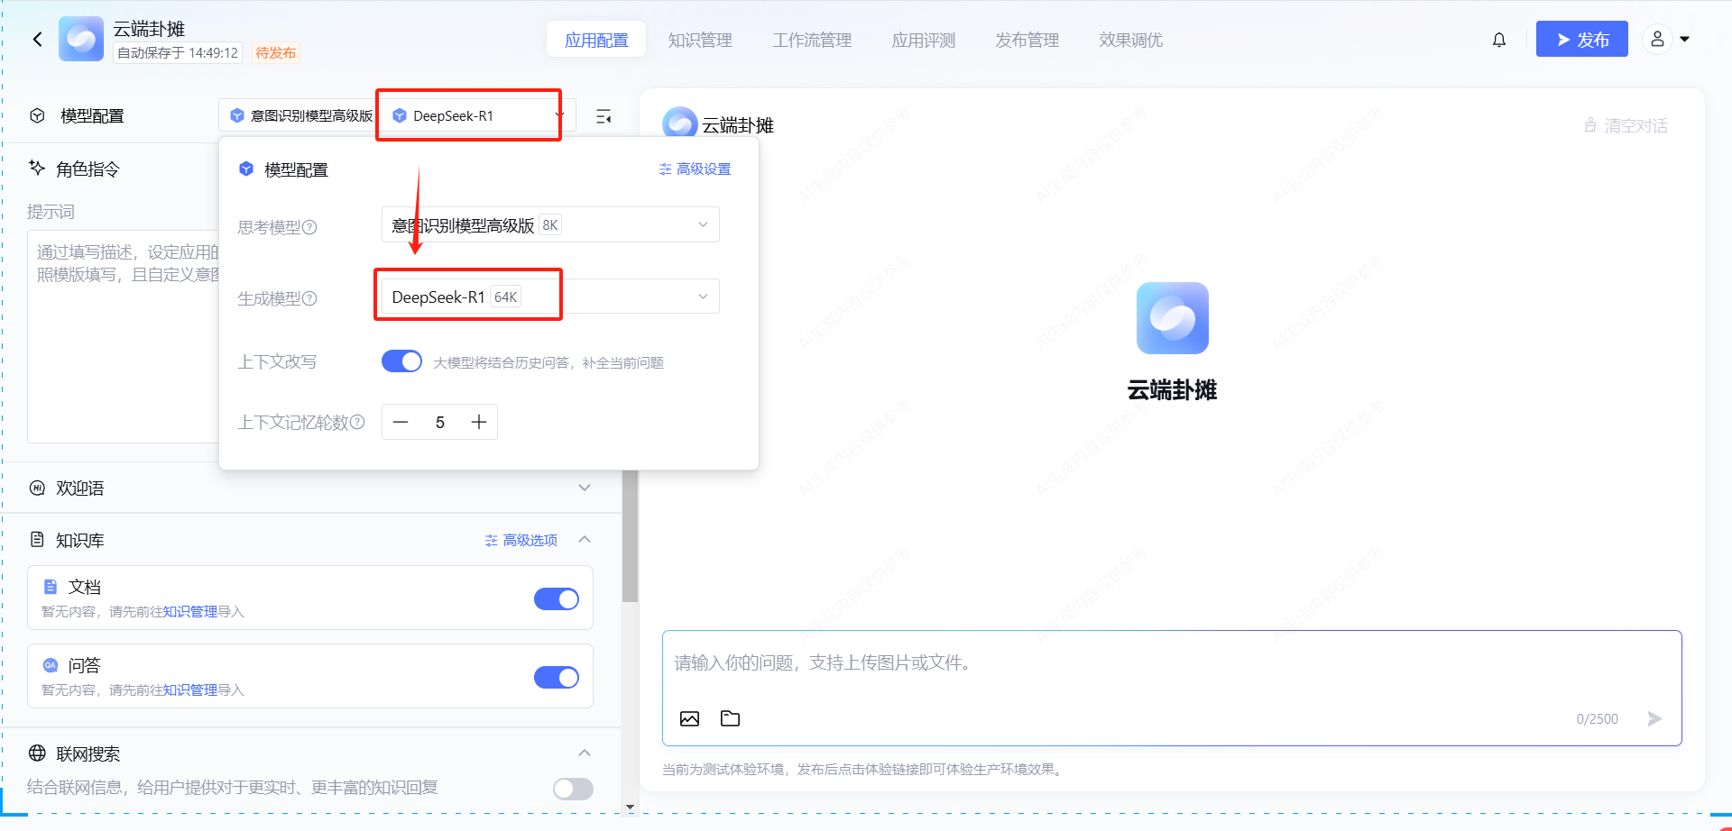1732x831 pixels.
Task: Click the 云端卦摊 app logo in header
Action: click(x=81, y=39)
